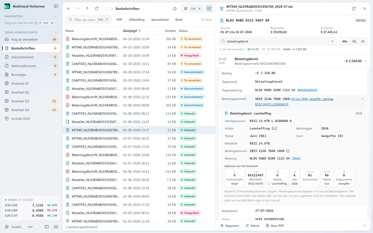The image size is (373, 233).
Task: Collapse the Betalingskenmerk detail section
Action: tap(363, 99)
